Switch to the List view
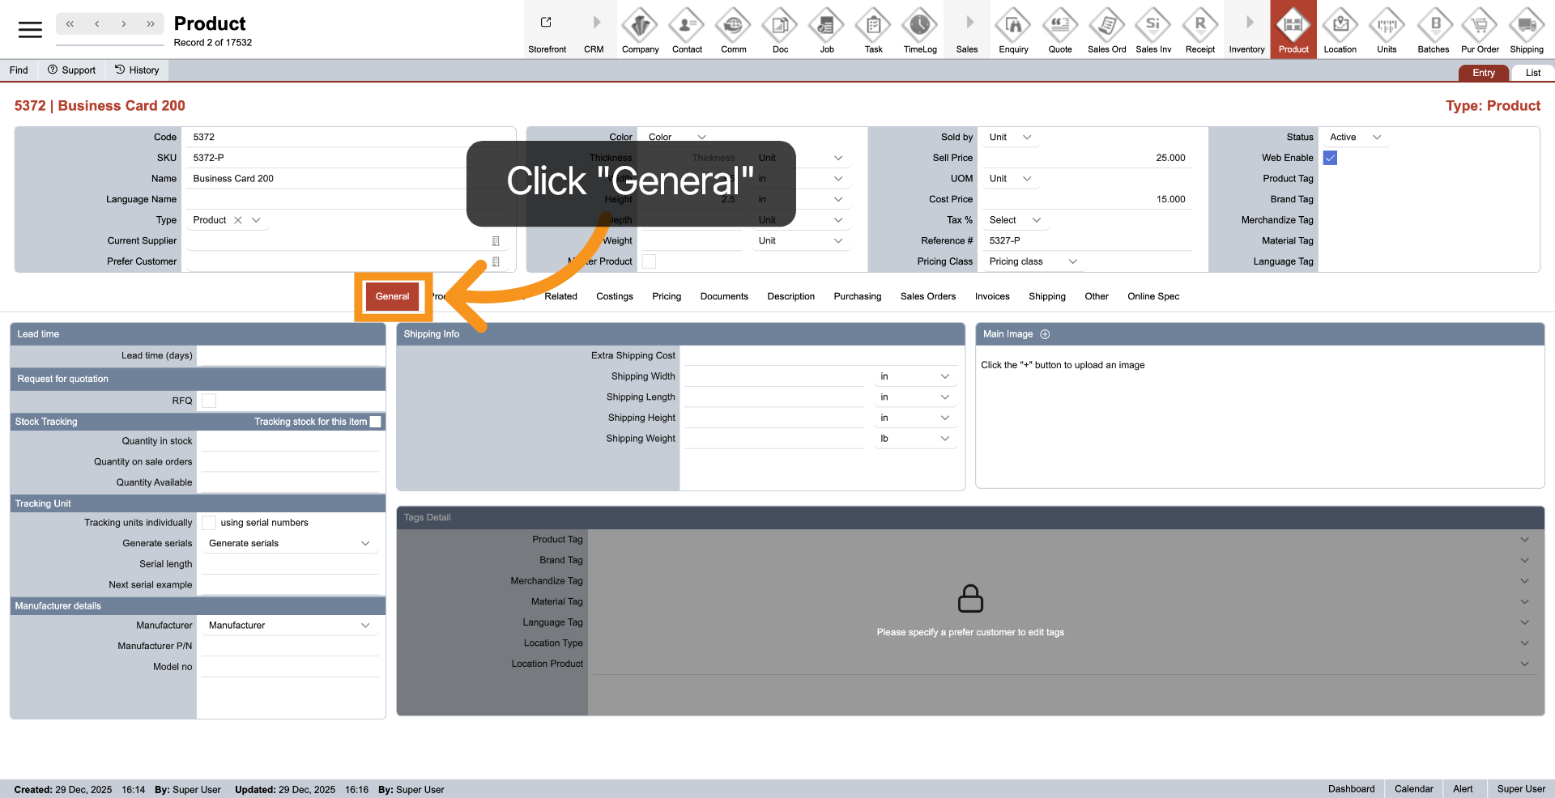 [1532, 73]
